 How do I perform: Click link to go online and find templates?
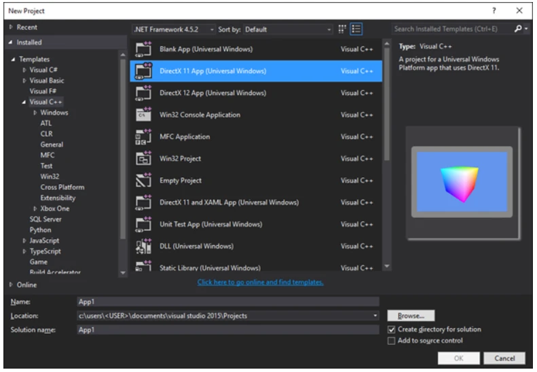(x=260, y=282)
